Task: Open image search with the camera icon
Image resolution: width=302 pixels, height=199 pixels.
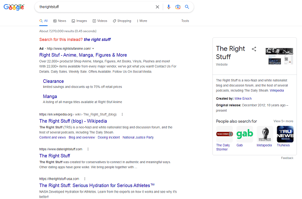Action: point(178,7)
